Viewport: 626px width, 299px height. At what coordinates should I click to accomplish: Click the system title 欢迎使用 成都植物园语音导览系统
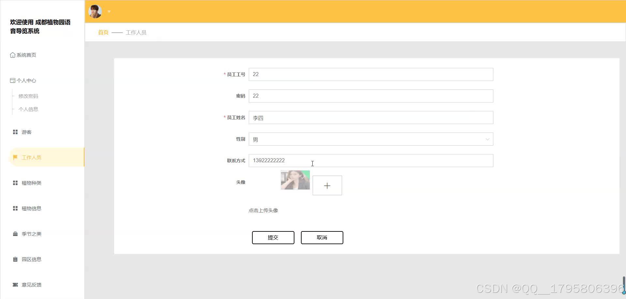pyautogui.click(x=40, y=26)
